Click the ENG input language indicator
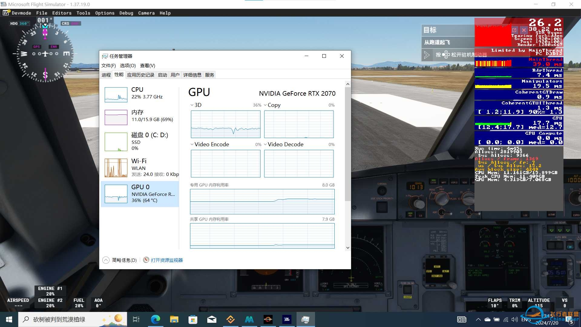This screenshot has width=581, height=327. [x=526, y=319]
